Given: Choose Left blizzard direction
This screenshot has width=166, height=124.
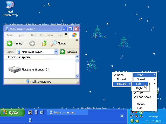Looking at the screenshot, I should click(x=140, y=84).
